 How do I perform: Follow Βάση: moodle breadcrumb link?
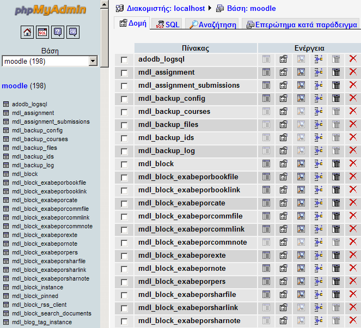(x=252, y=8)
